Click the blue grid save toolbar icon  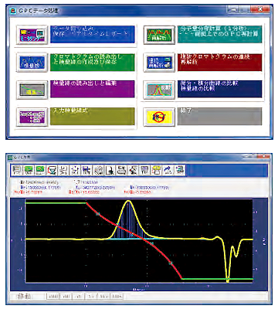(86, 170)
